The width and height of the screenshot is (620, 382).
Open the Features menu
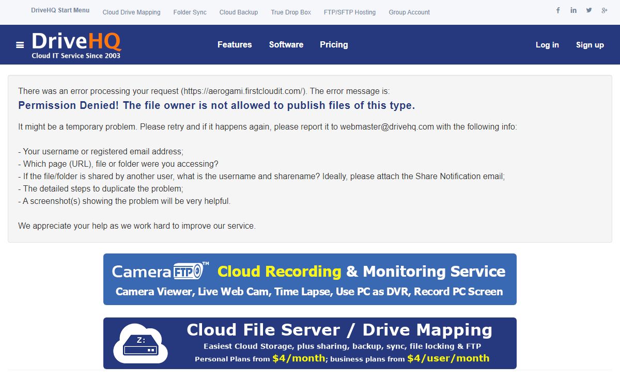[x=235, y=45]
